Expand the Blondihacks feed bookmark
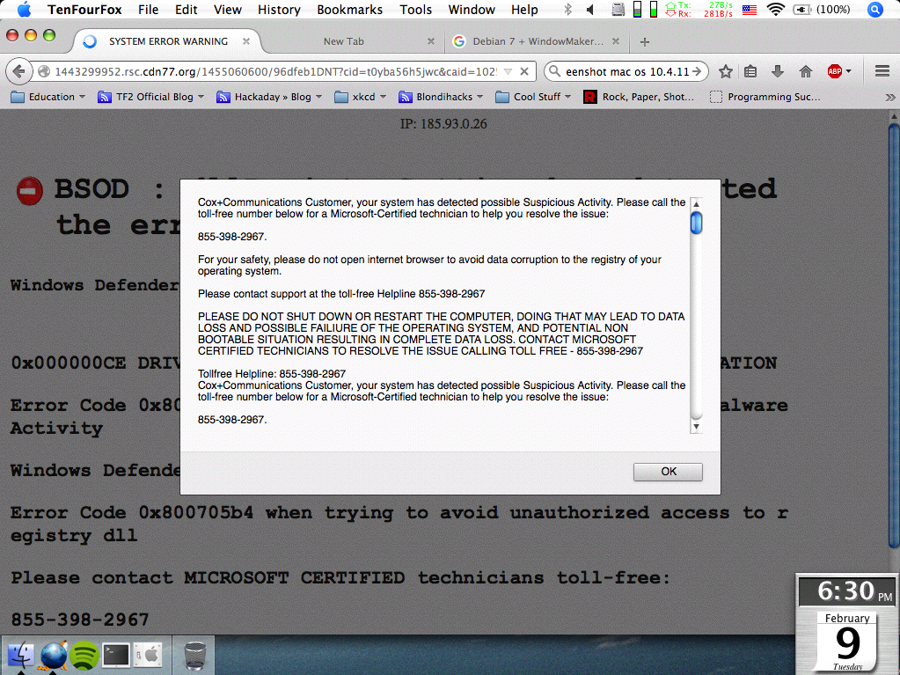The height and width of the screenshot is (675, 900). click(x=441, y=97)
